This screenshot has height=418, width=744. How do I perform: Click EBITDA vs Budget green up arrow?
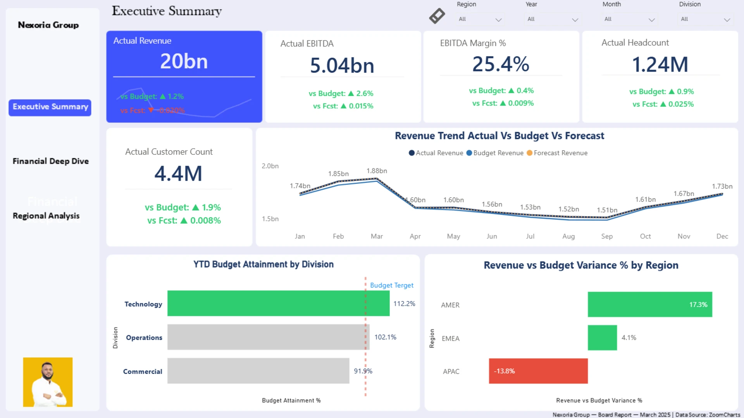[x=351, y=93]
